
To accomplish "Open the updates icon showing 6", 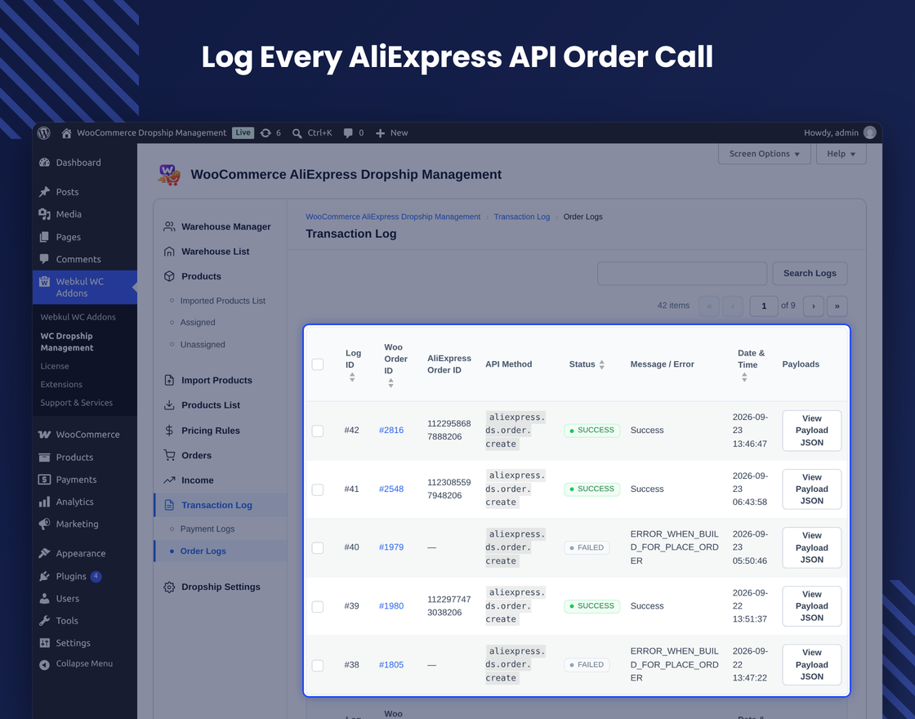I will tap(266, 133).
